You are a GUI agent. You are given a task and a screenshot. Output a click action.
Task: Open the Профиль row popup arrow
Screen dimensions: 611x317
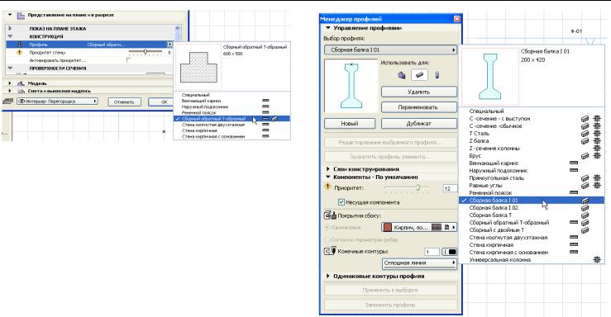169,45
